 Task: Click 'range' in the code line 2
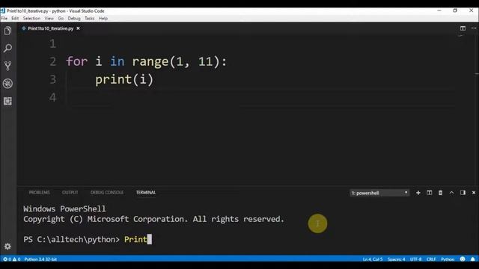tap(150, 62)
